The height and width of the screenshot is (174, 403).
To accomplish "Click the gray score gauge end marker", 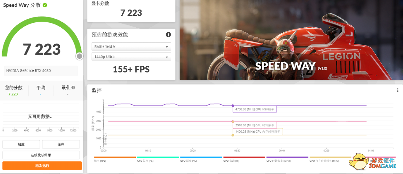I will click(x=79, y=56).
